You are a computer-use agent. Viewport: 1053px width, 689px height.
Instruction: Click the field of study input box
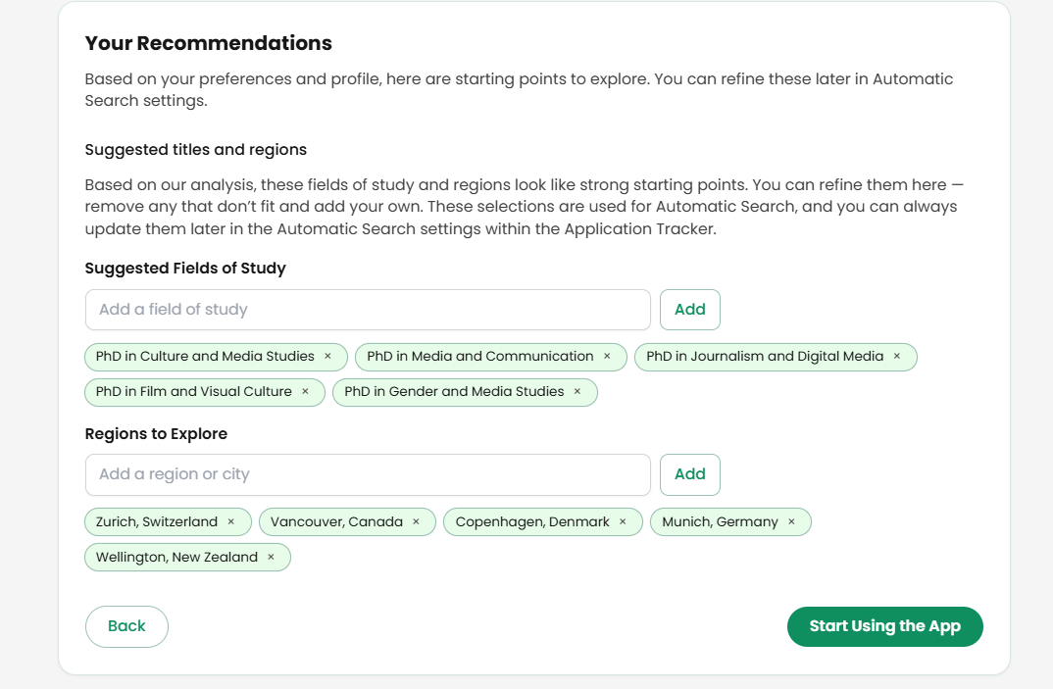click(x=368, y=309)
